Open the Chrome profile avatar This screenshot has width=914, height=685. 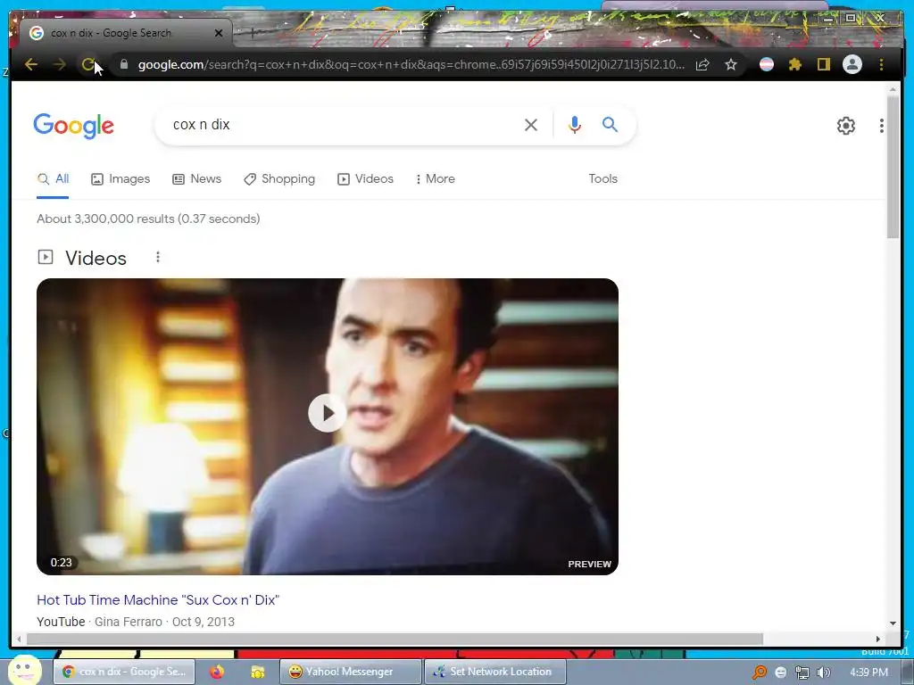852,64
